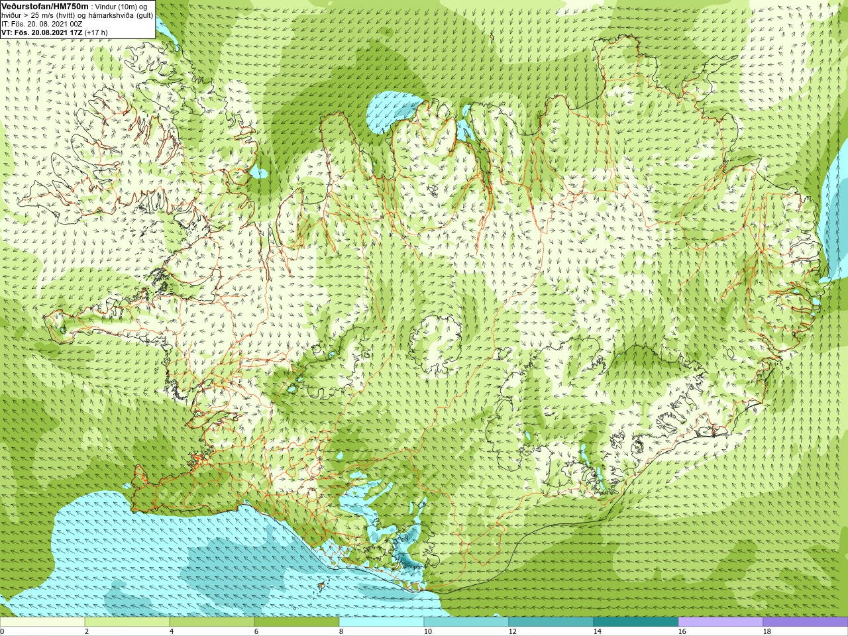Click the 'IT: Fös. 20. 08. 2021 00Z' line
The width and height of the screenshot is (848, 636).
pos(41,24)
